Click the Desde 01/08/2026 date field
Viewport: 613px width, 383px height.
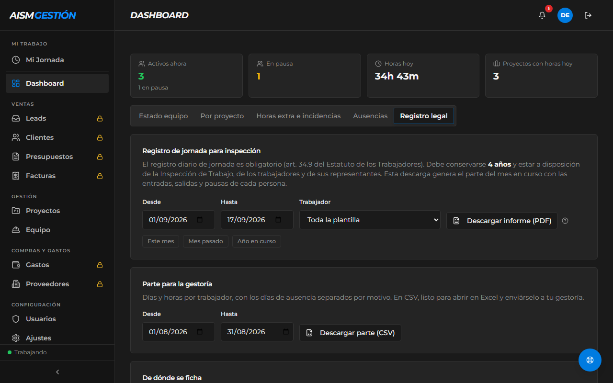click(178, 332)
